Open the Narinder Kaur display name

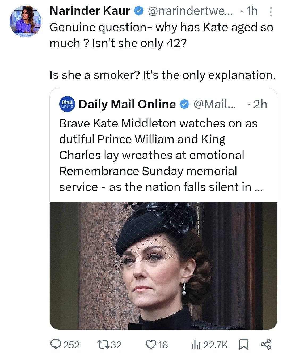click(x=90, y=11)
